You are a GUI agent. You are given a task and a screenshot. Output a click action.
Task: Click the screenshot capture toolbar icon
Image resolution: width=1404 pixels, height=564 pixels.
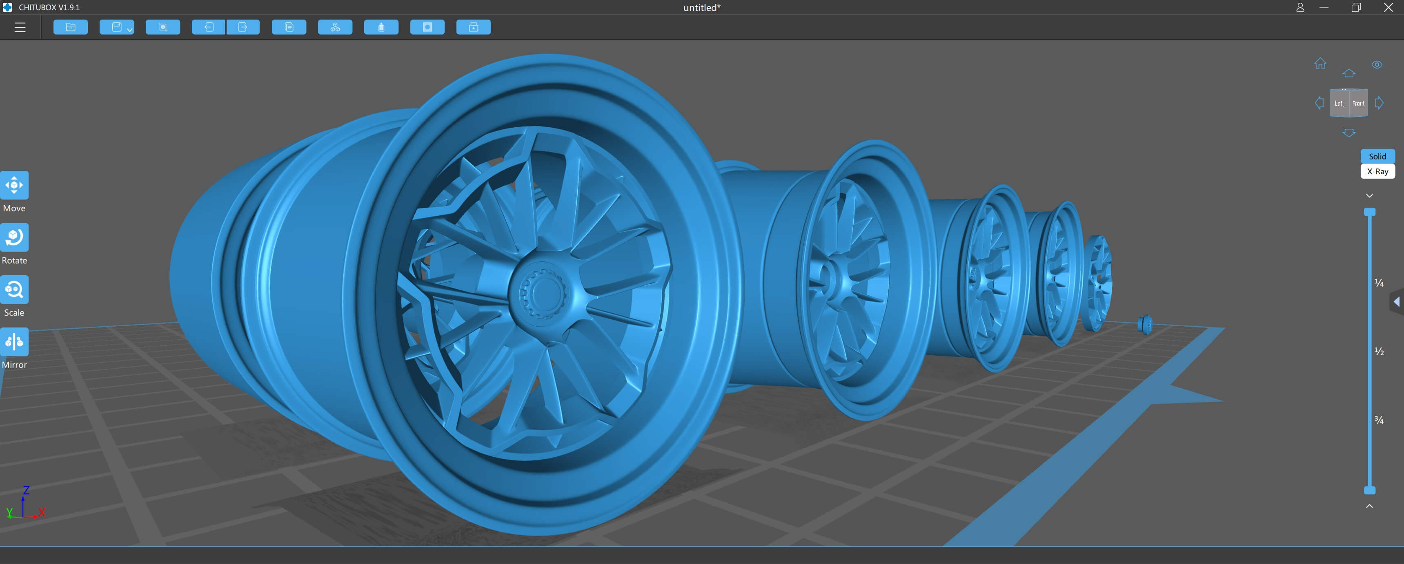(x=163, y=27)
